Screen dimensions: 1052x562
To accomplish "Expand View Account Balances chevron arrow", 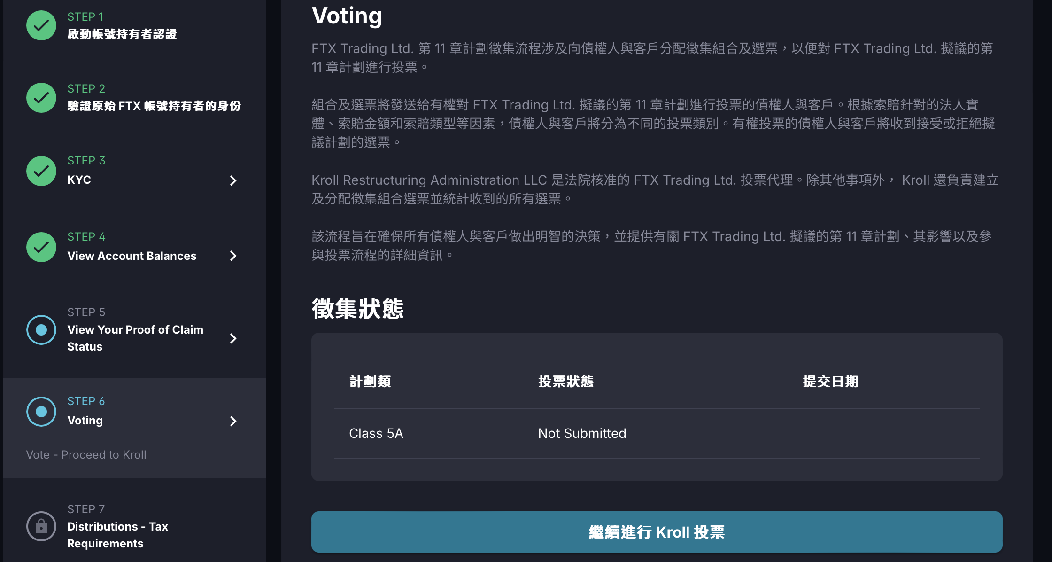I will (x=233, y=256).
